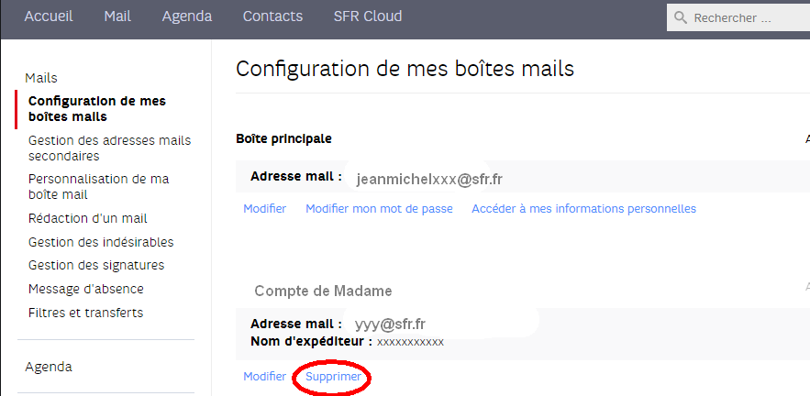Open Gestion des indésirables settings
This screenshot has width=810, height=396.
coord(101,242)
